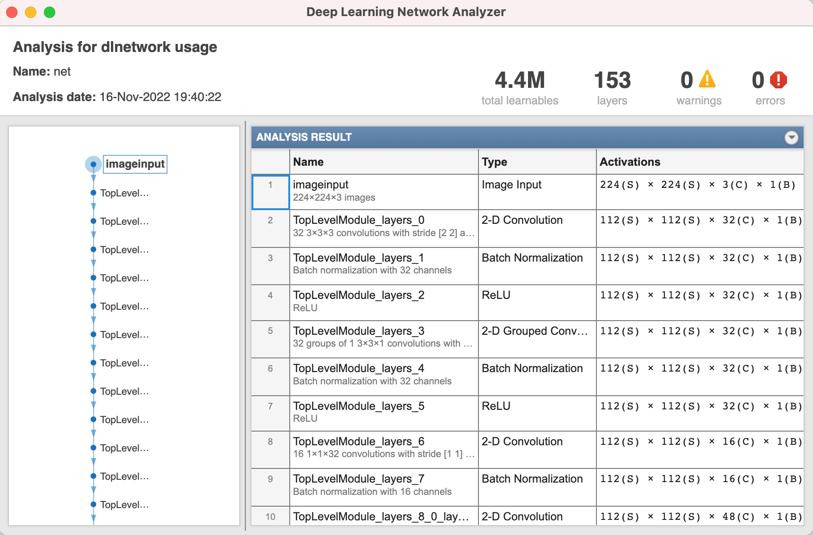813x535 pixels.
Task: Click the 153 layers count
Action: (x=612, y=80)
